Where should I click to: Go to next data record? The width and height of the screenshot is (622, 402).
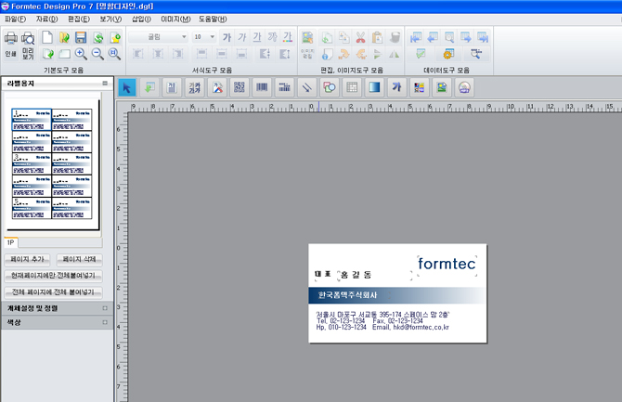[466, 37]
